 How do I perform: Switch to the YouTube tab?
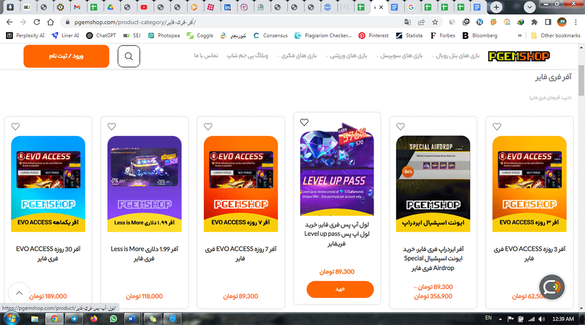pyautogui.click(x=144, y=7)
